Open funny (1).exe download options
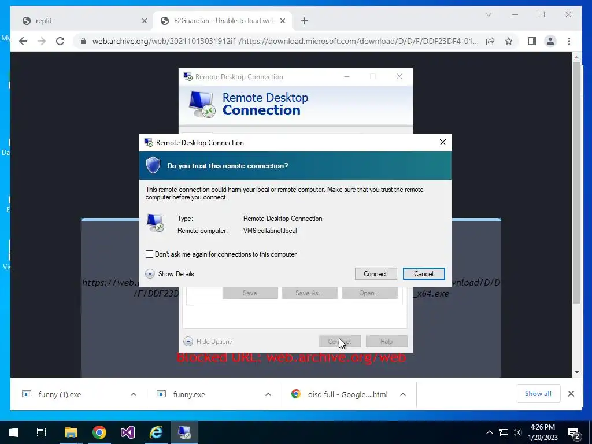Image resolution: width=592 pixels, height=444 pixels. coord(134,394)
